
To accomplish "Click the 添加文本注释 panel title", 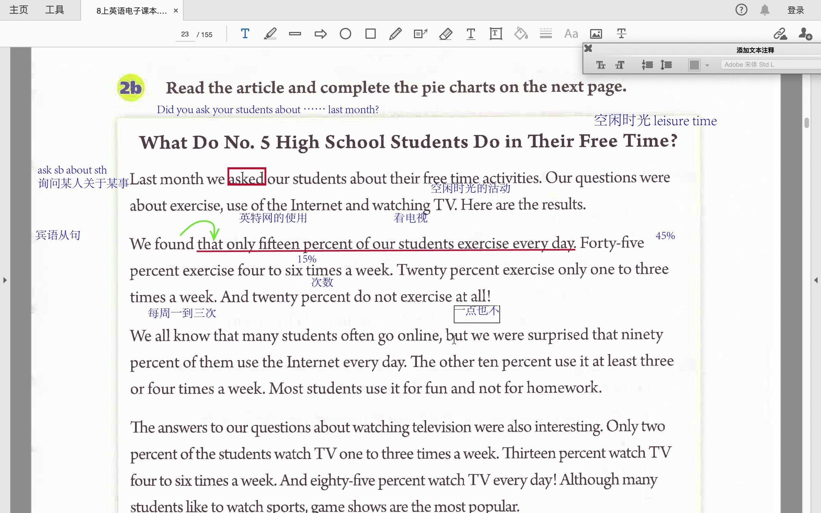I will [x=755, y=50].
